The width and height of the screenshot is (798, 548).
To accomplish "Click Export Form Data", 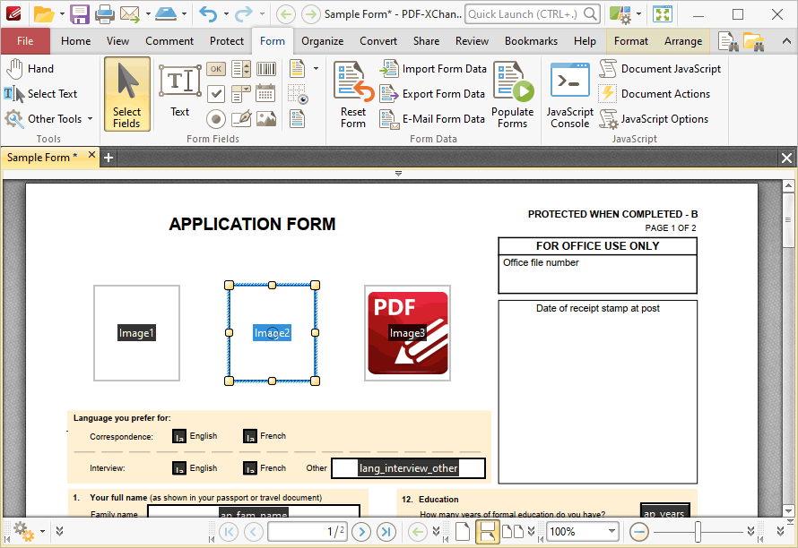I will pos(432,93).
